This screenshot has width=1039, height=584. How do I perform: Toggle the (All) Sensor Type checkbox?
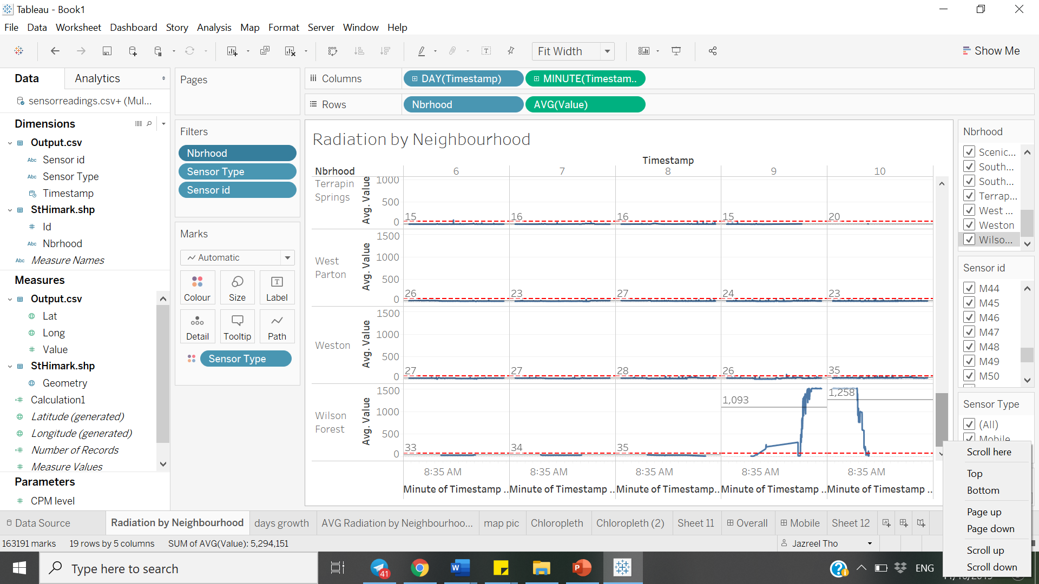pos(969,424)
